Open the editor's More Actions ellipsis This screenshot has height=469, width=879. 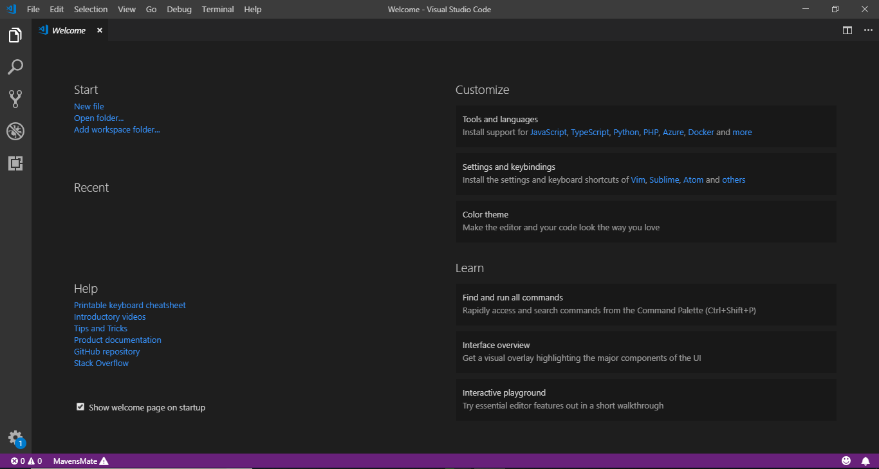[x=868, y=30]
